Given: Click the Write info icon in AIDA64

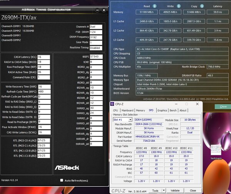Looking at the screenshot, I should (179, 6).
